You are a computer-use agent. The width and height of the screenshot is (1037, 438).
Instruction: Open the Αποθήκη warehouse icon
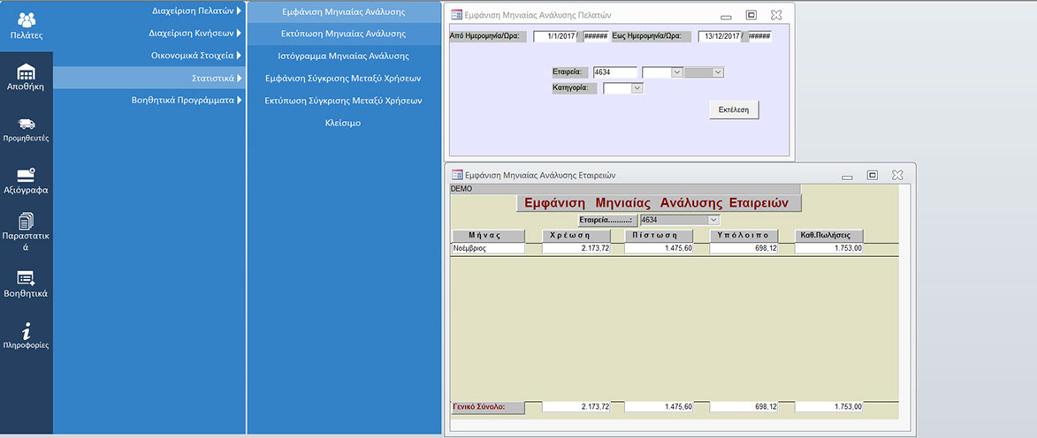click(x=26, y=77)
